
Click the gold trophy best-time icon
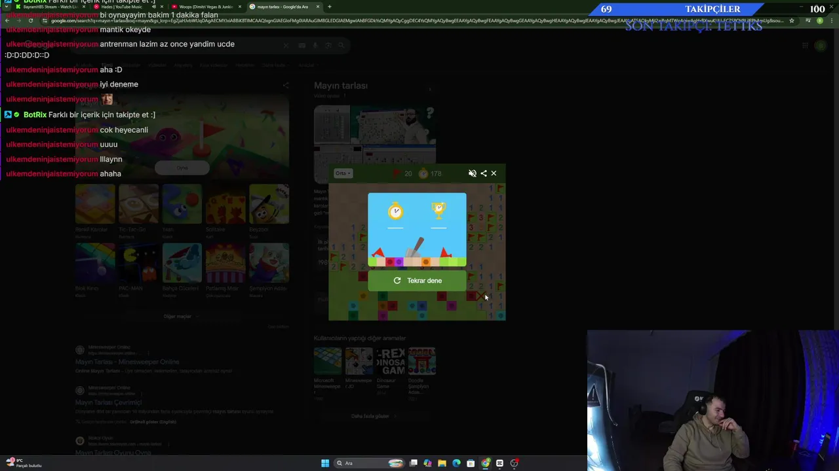pos(439,210)
